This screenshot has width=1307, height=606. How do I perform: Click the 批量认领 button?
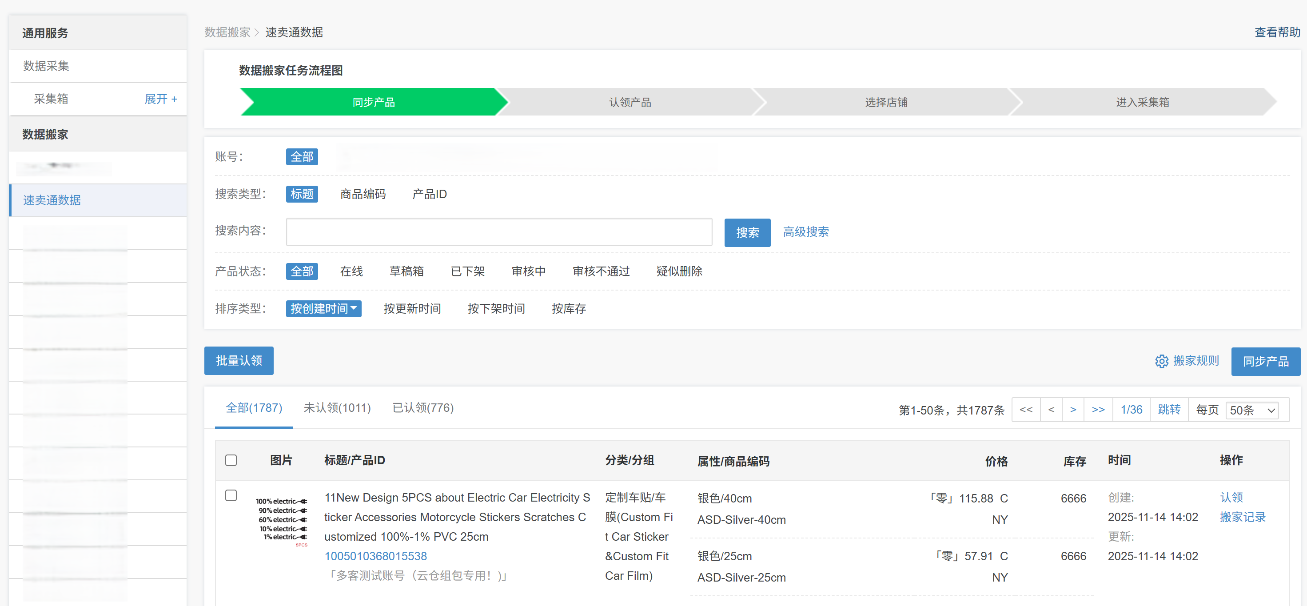[239, 361]
